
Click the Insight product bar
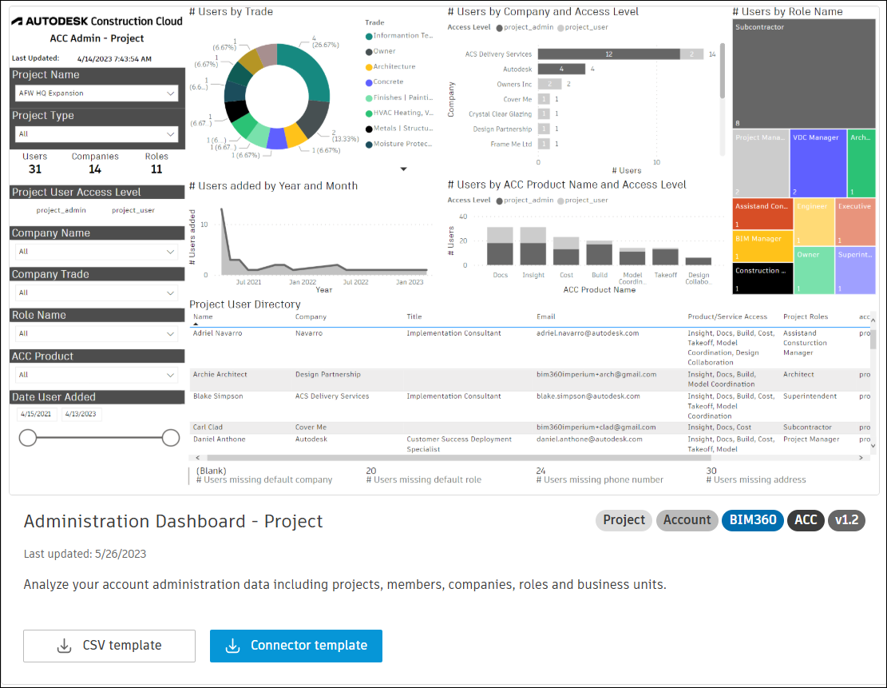tap(533, 246)
